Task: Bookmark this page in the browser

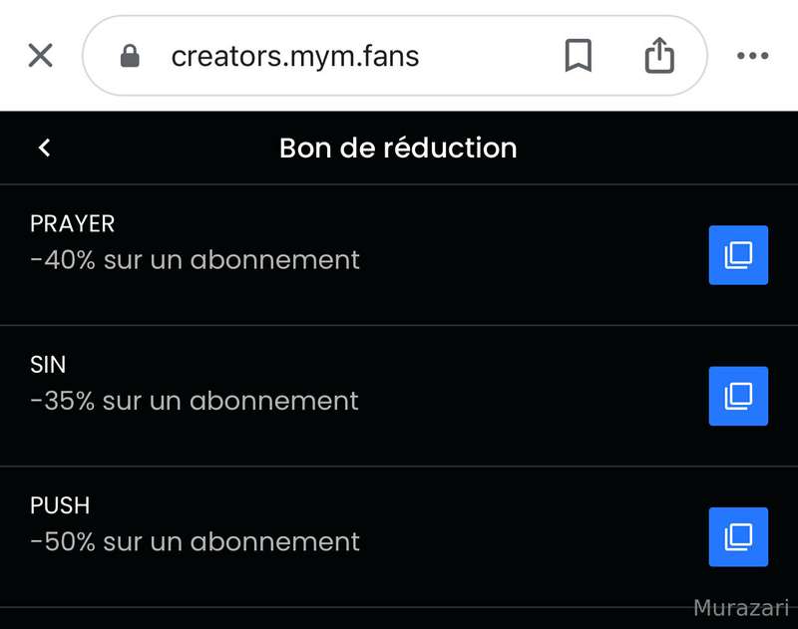Action: coord(578,56)
